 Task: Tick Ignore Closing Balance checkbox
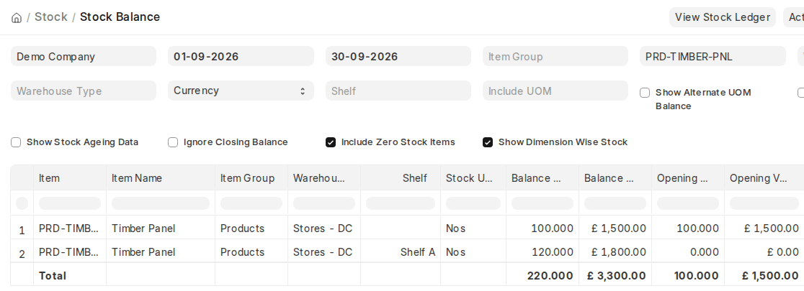click(x=173, y=142)
